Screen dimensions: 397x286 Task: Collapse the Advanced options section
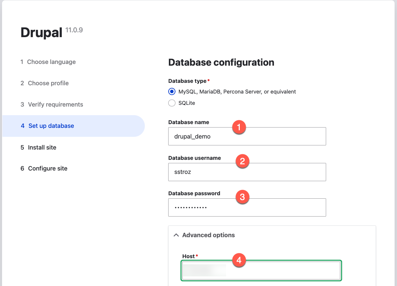pyautogui.click(x=208, y=235)
